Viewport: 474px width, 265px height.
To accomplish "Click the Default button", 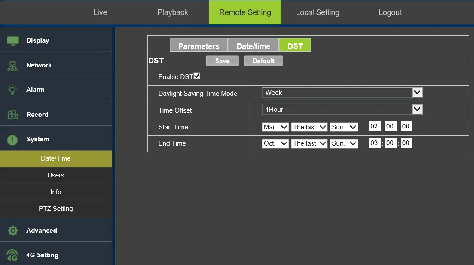I will pyautogui.click(x=263, y=61).
